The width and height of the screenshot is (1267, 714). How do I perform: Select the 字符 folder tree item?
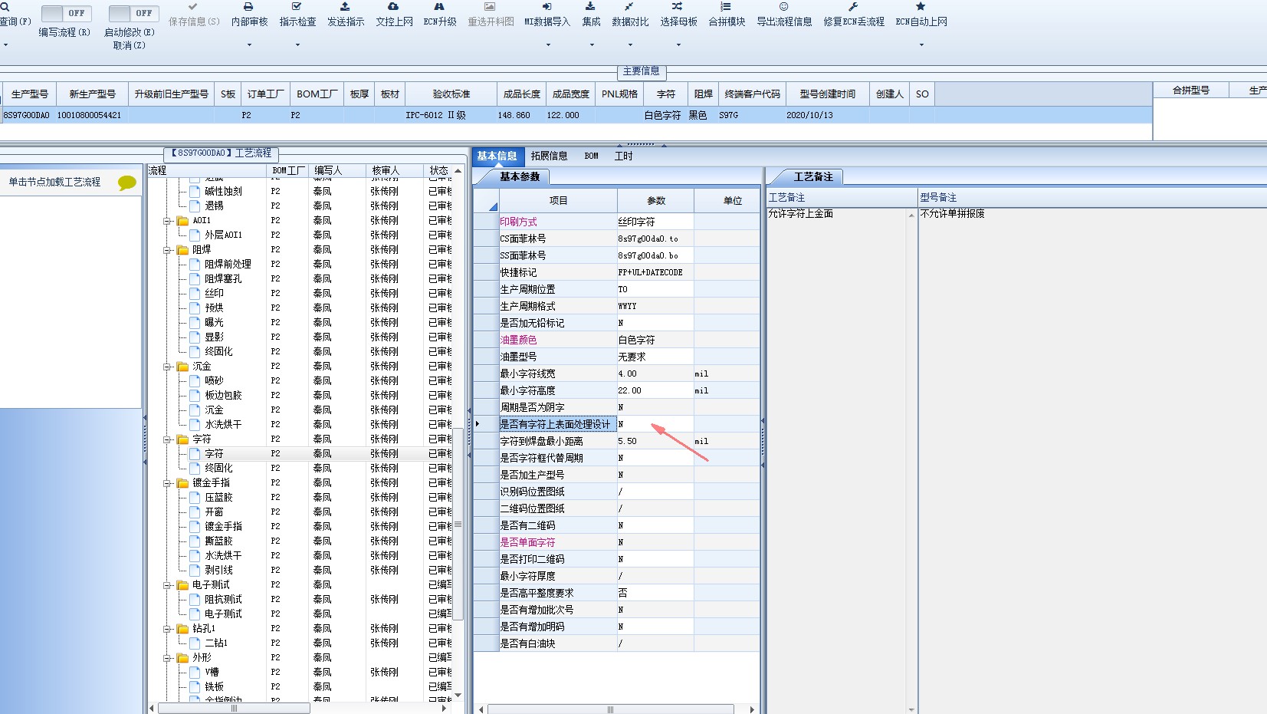202,439
